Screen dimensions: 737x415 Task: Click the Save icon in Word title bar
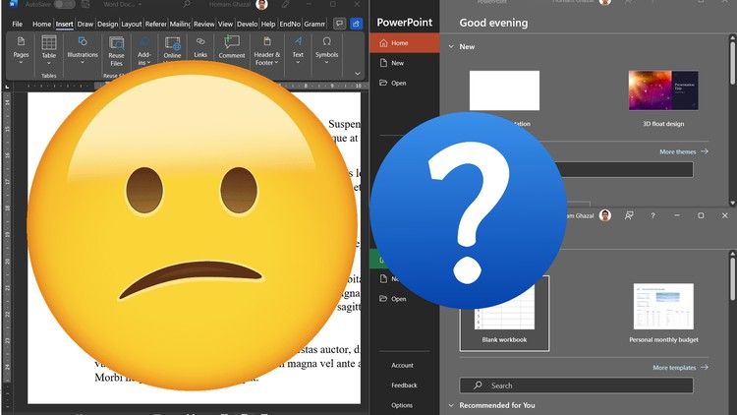pyautogui.click(x=85, y=4)
